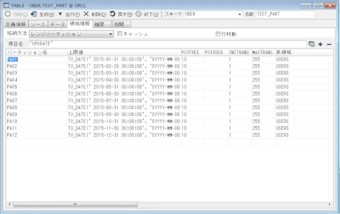
Task: Remove partition with minus icon
Action: pos(329,44)
